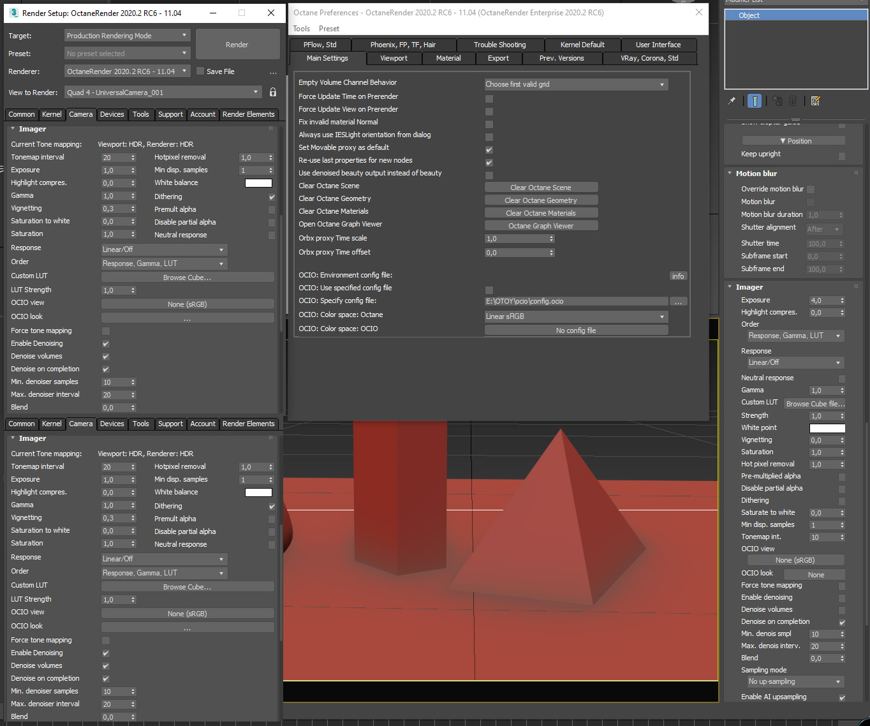This screenshot has height=726, width=870.
Task: Open Order dropdown in right panel Imager
Action: [x=795, y=336]
